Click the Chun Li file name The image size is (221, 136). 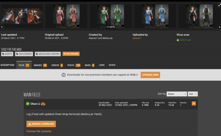coord(35,104)
